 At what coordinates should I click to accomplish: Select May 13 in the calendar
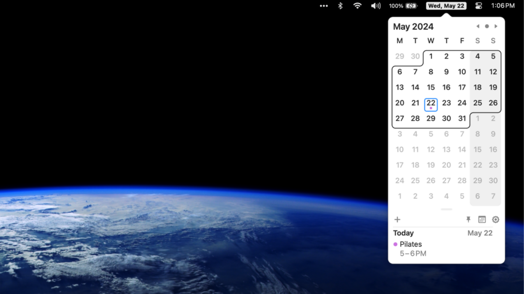[x=400, y=87]
